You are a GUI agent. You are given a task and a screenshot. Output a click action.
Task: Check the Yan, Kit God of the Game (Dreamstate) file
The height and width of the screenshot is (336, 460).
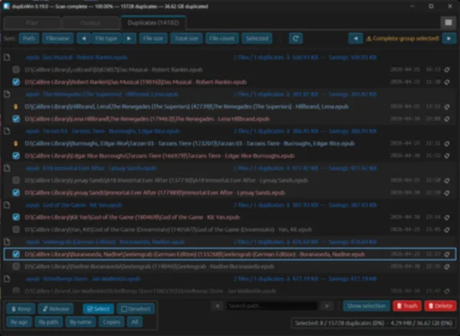[x=16, y=229]
